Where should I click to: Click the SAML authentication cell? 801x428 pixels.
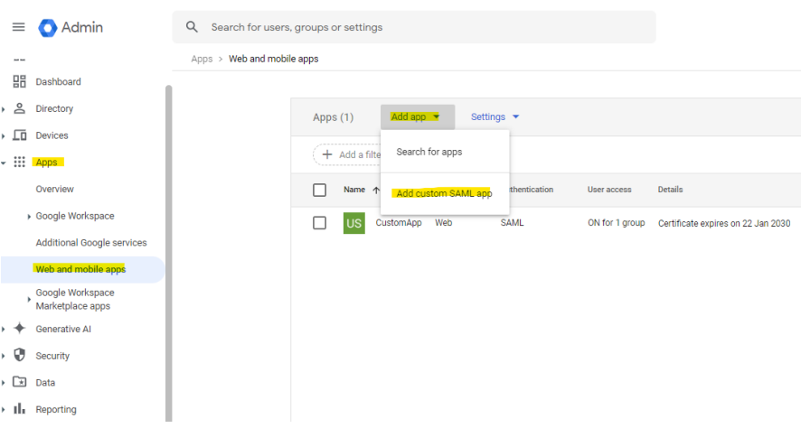tap(512, 222)
